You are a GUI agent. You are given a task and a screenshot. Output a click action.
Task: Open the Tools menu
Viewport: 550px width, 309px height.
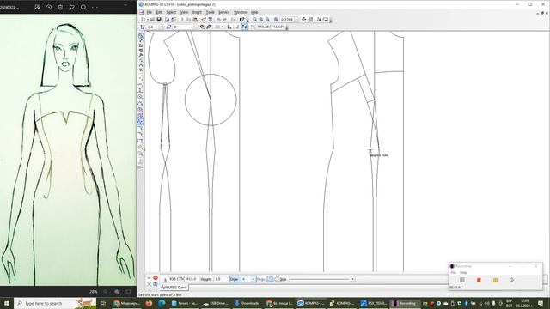click(210, 12)
